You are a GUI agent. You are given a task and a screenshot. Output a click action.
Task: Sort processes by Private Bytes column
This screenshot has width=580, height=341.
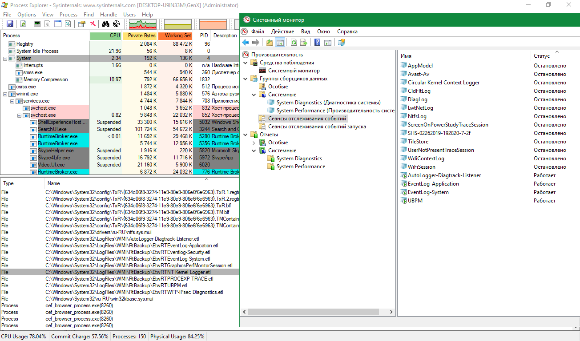[140, 36]
